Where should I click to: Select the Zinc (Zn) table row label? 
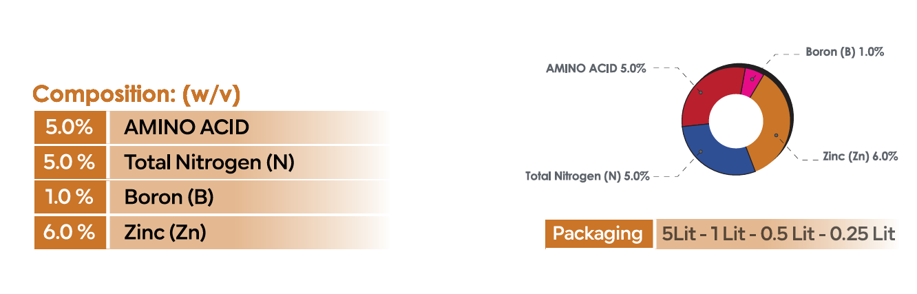tap(165, 233)
